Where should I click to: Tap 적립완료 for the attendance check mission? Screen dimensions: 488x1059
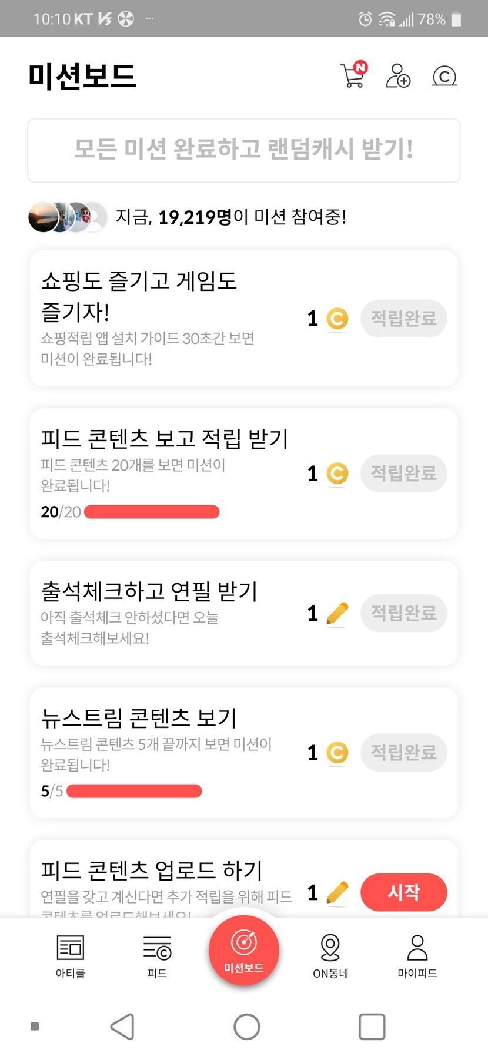[403, 613]
